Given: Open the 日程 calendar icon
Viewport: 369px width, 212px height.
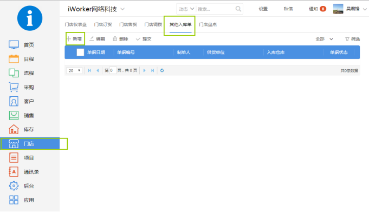Looking at the screenshot, I should [x=14, y=59].
